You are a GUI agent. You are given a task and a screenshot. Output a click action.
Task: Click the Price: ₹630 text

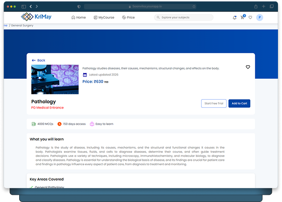[93, 82]
